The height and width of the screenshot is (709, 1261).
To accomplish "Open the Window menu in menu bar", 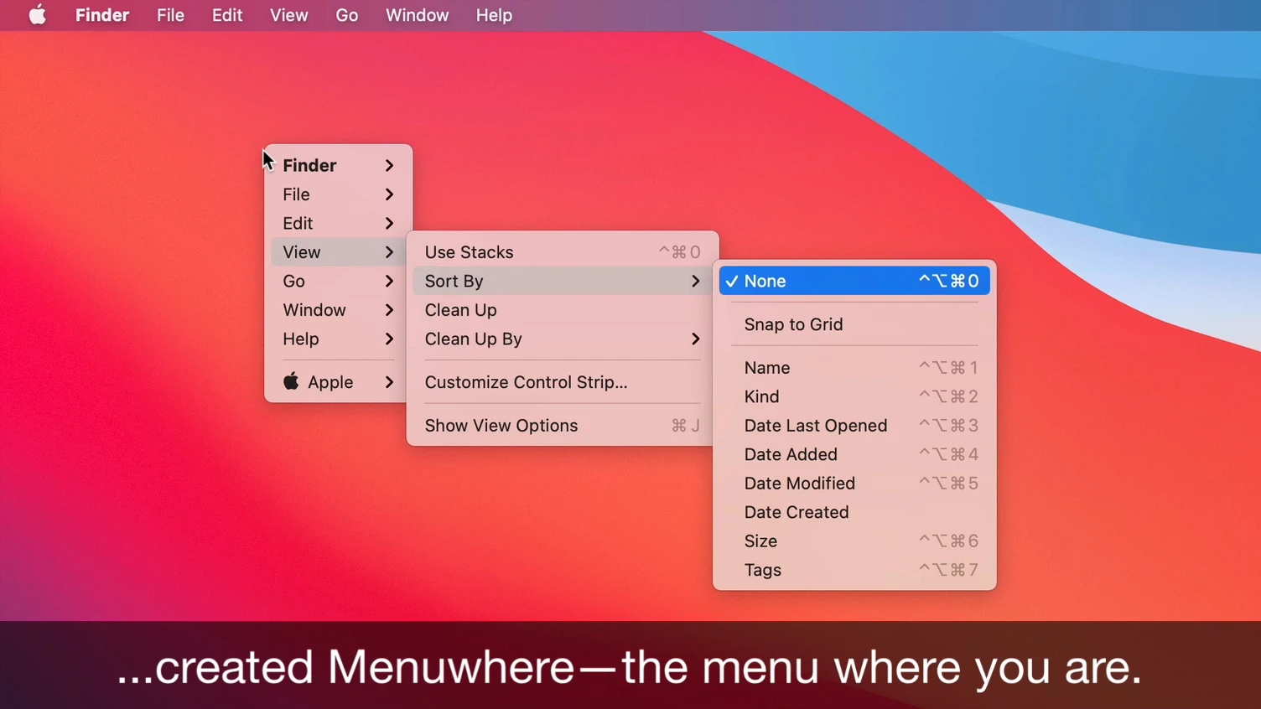I will [417, 15].
